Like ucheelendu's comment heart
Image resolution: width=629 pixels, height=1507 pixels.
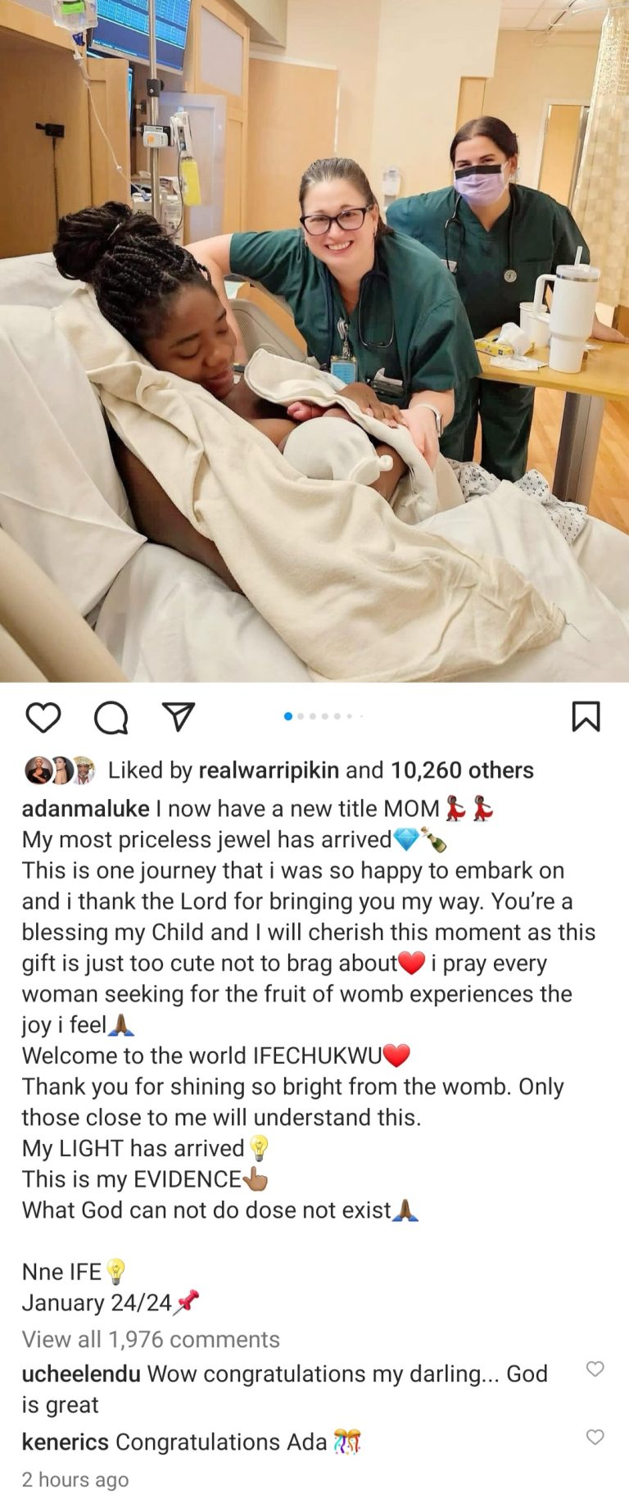pyautogui.click(x=595, y=1369)
